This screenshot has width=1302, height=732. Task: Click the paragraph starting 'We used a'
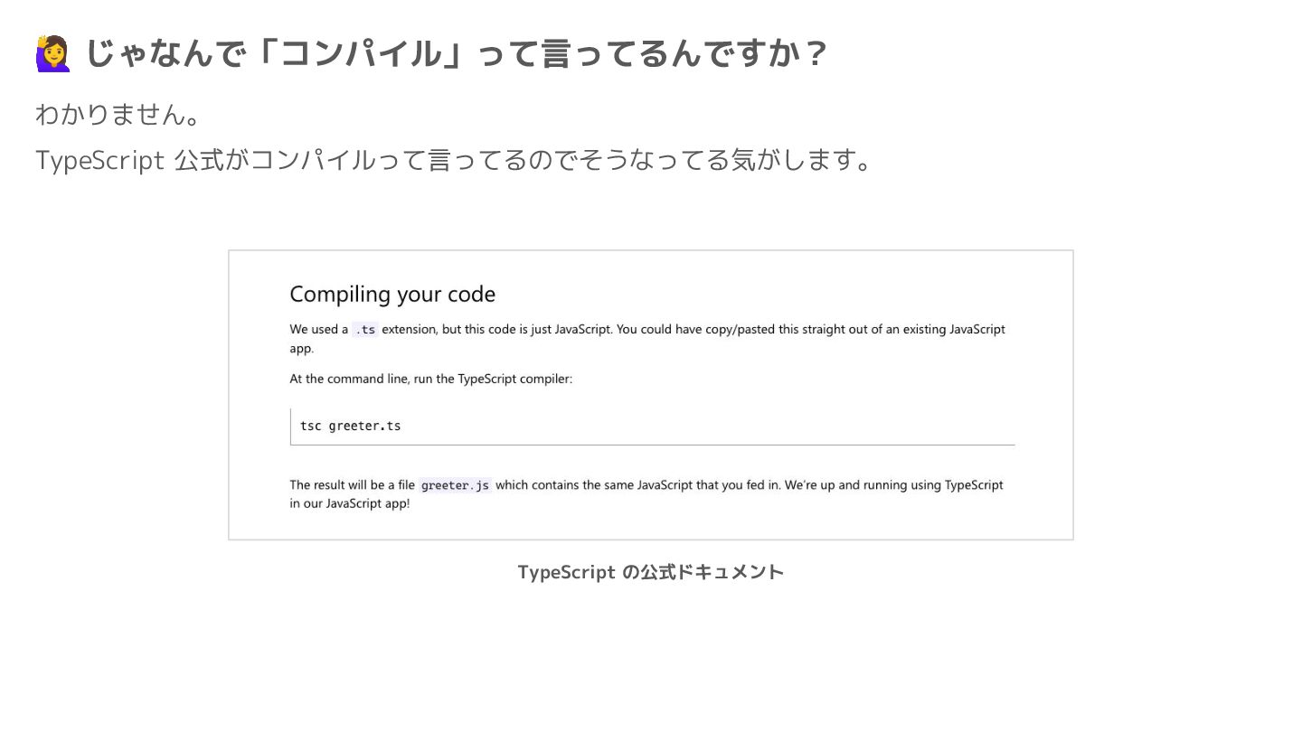click(x=647, y=339)
